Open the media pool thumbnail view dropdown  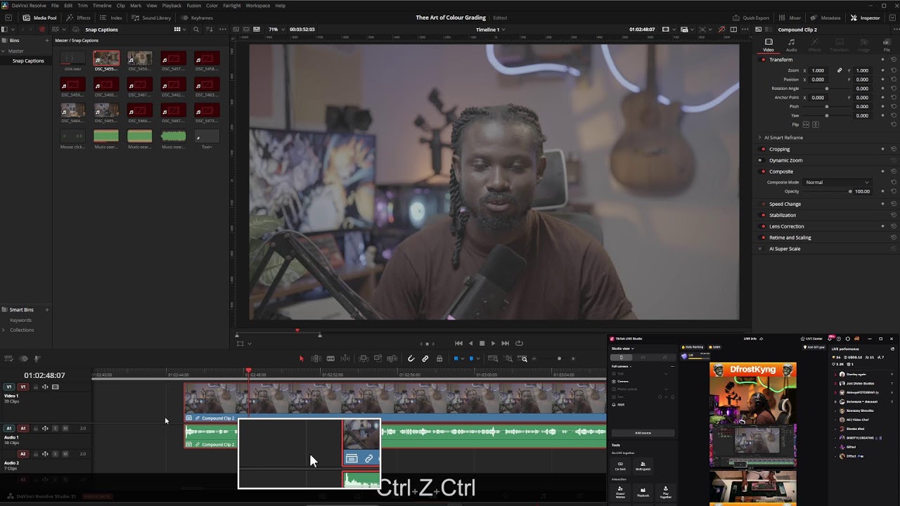coord(179,30)
